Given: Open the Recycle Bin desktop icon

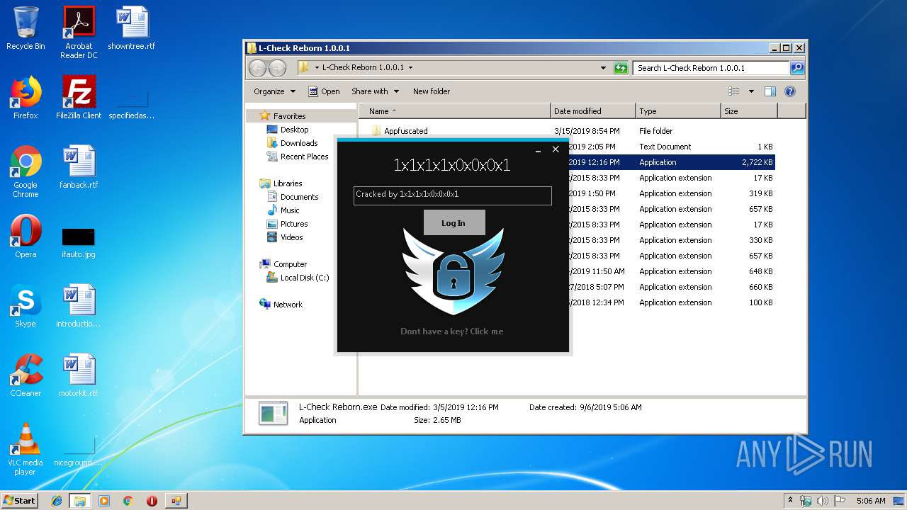Looking at the screenshot, I should click(26, 28).
